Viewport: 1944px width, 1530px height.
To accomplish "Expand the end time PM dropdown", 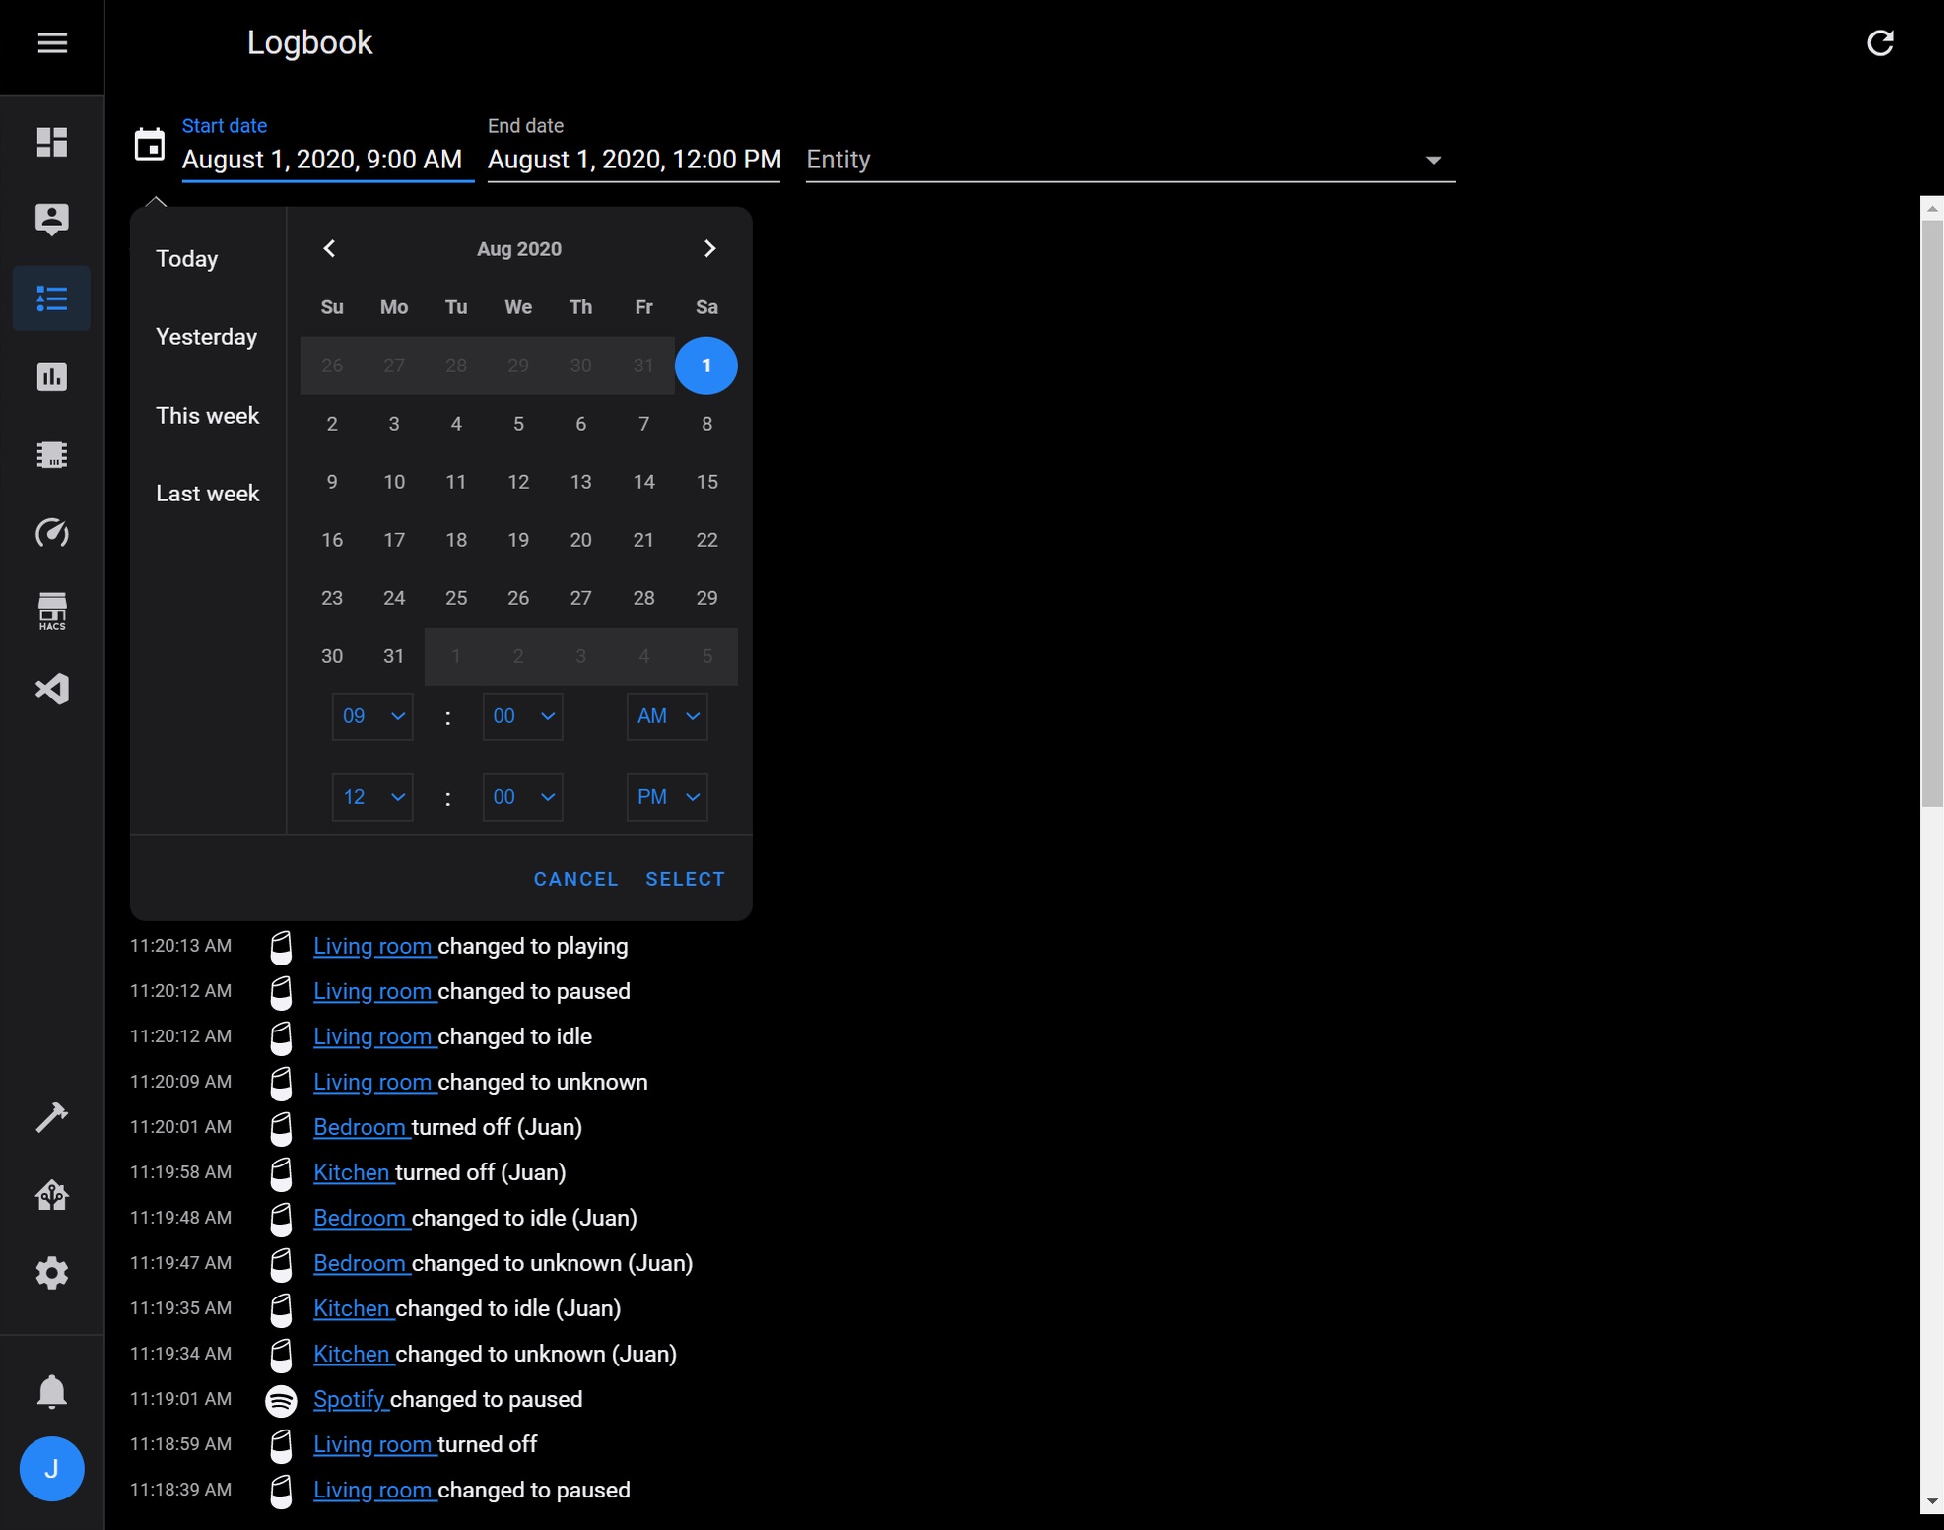I will [x=667, y=797].
